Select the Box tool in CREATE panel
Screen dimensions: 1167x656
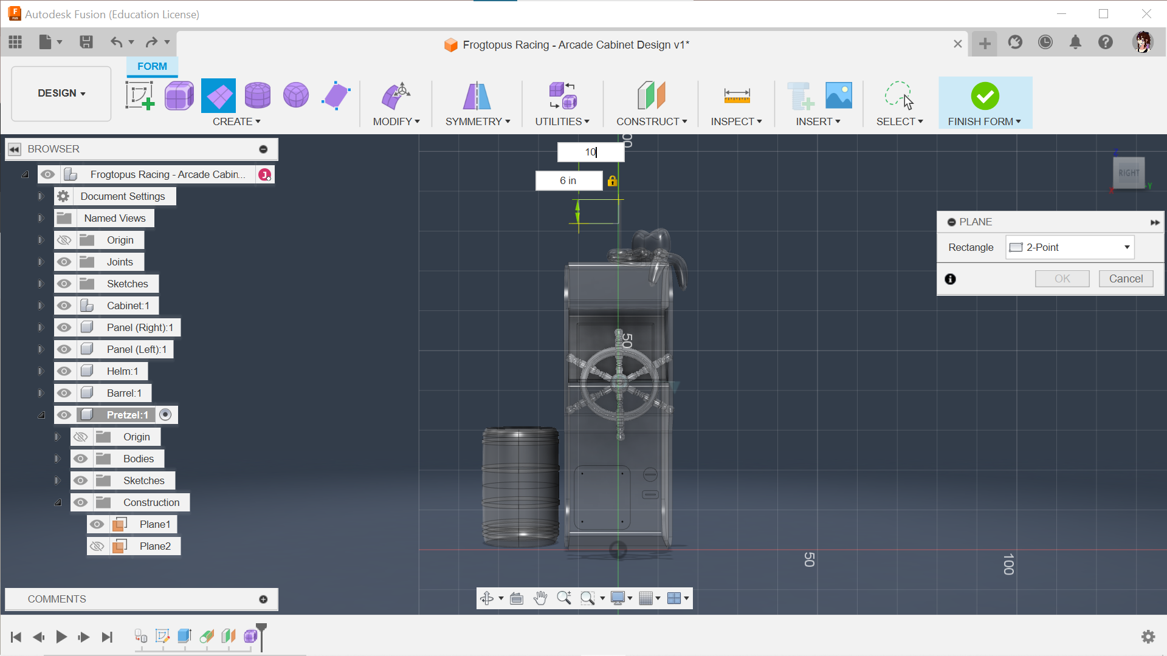[178, 95]
